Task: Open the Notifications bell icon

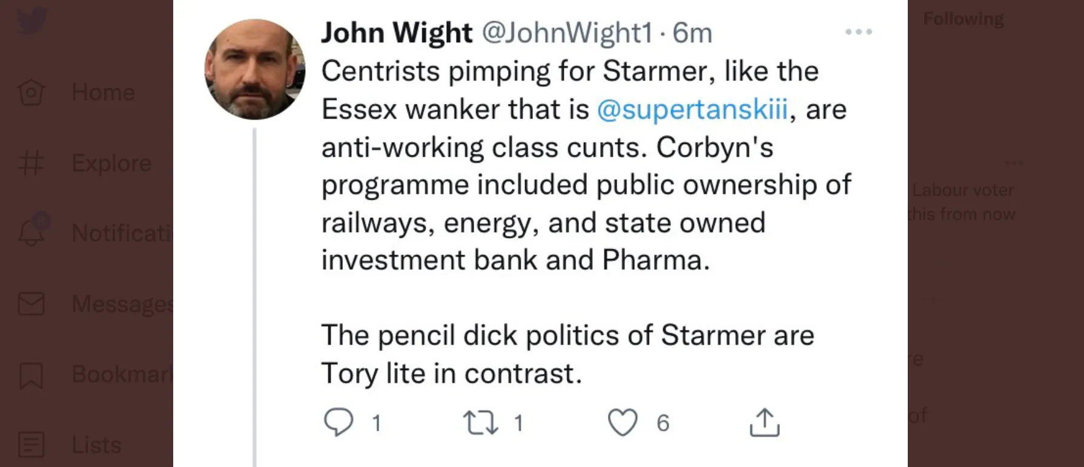Action: [x=31, y=232]
